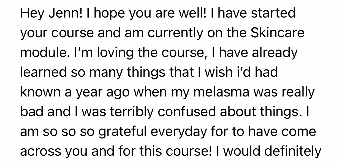This screenshot has height=162, width=342.
Task: Click the word "module." at line start
Action: point(42,52)
